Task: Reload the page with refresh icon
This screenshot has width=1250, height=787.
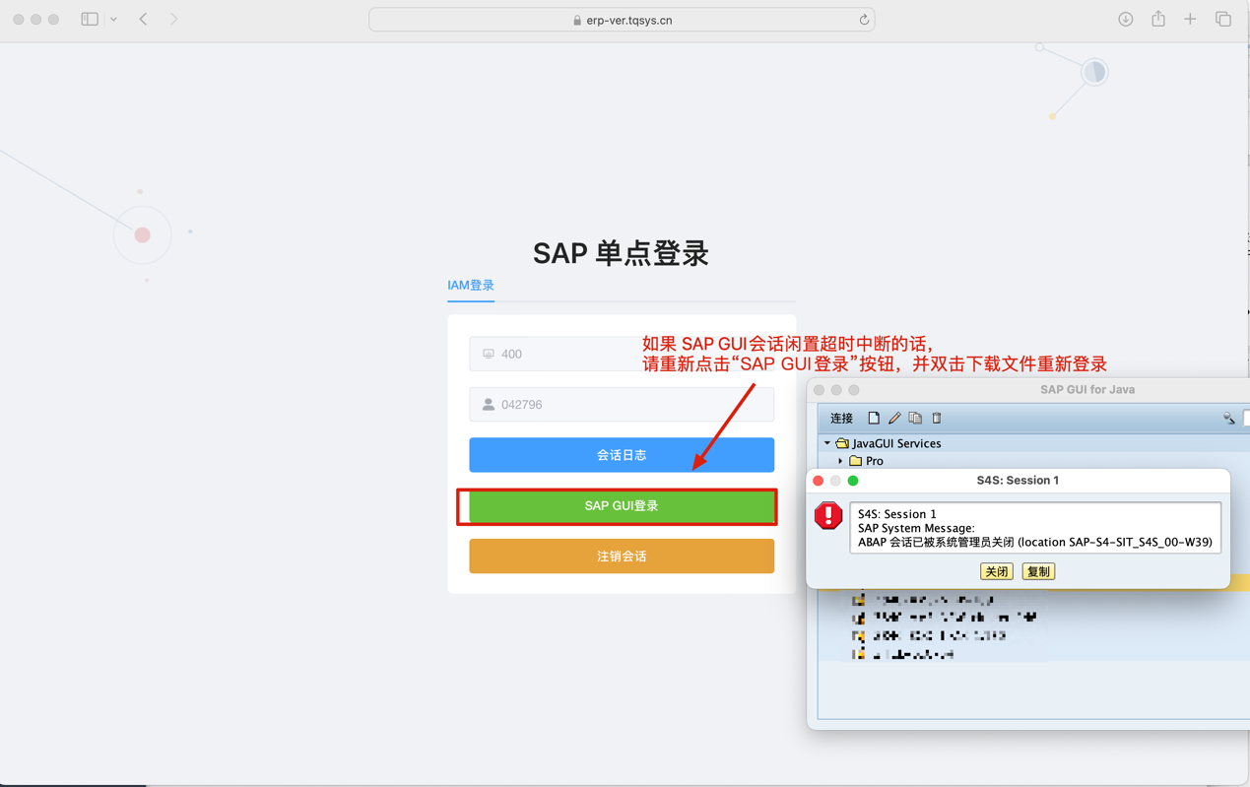Action: tap(864, 20)
